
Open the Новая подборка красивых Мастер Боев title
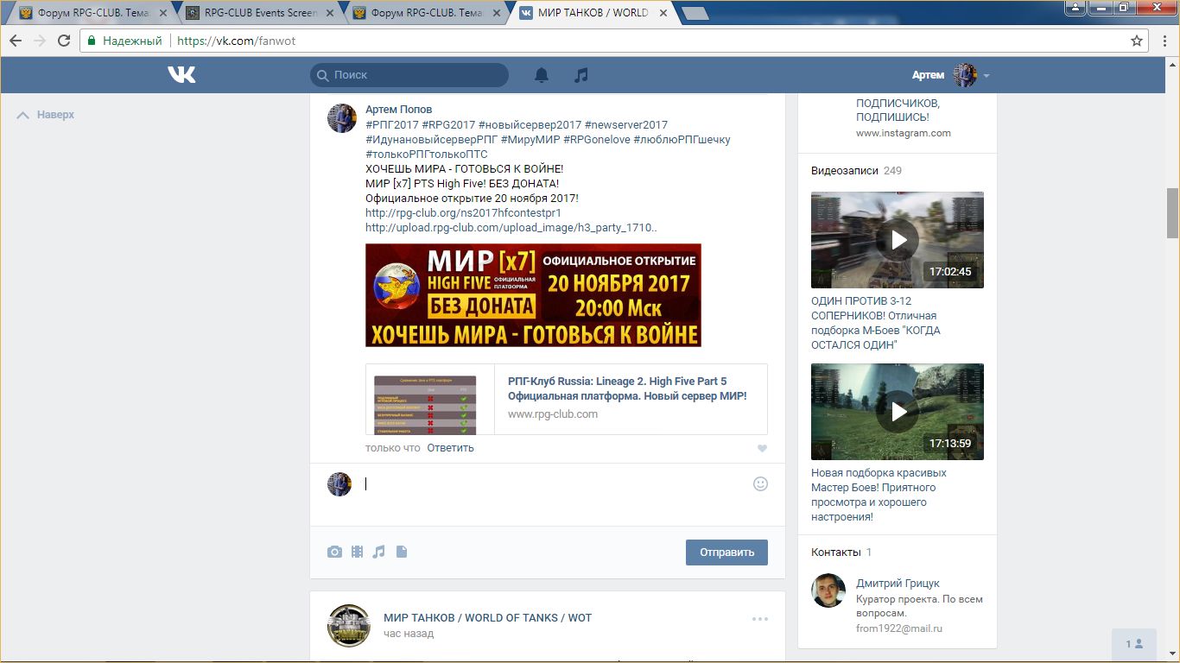(x=879, y=495)
